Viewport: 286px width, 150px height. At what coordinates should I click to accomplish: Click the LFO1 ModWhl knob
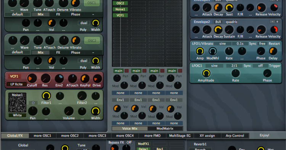pyautogui.click(x=212, y=51)
